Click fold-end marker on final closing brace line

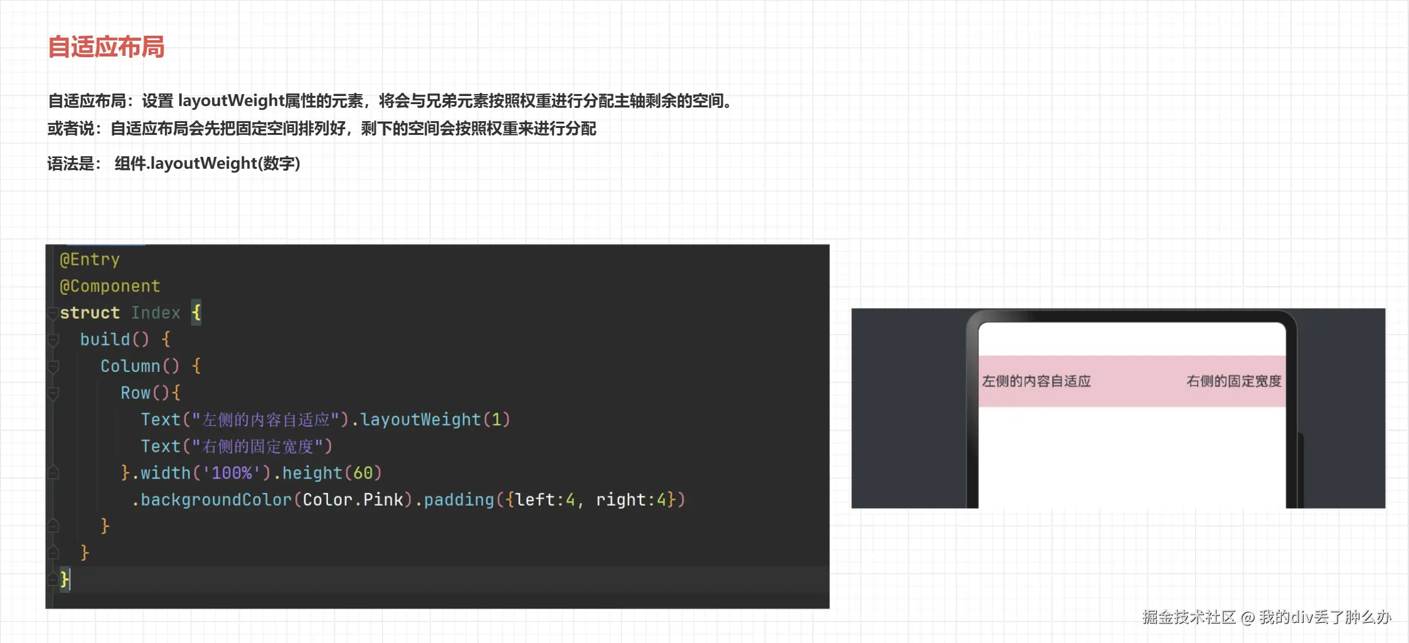[x=53, y=580]
